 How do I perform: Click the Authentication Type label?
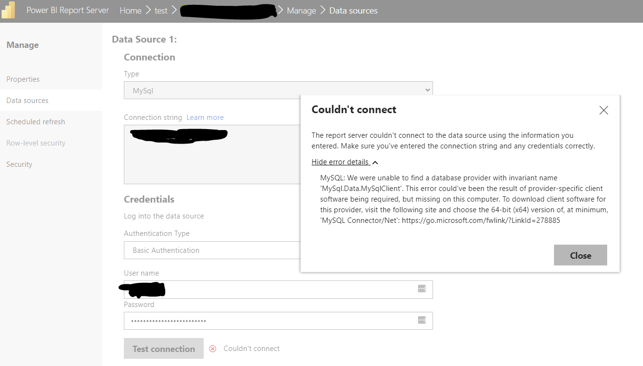coord(157,234)
